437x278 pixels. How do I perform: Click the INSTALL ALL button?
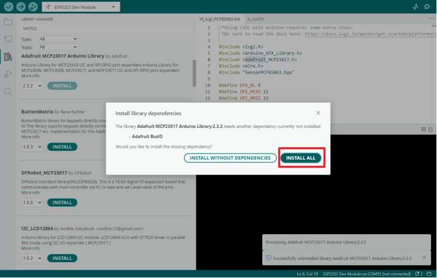click(x=301, y=158)
